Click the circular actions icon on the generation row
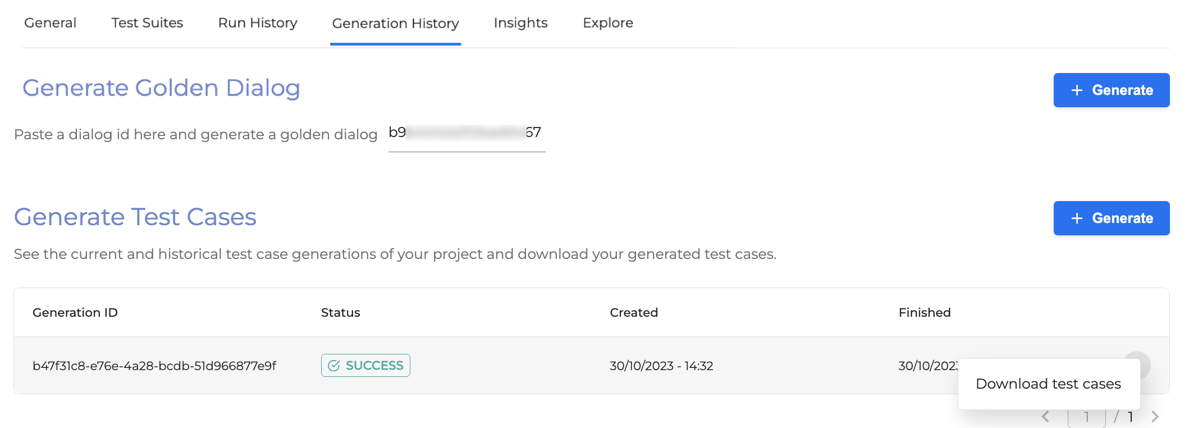The image size is (1189, 428). [x=1137, y=365]
